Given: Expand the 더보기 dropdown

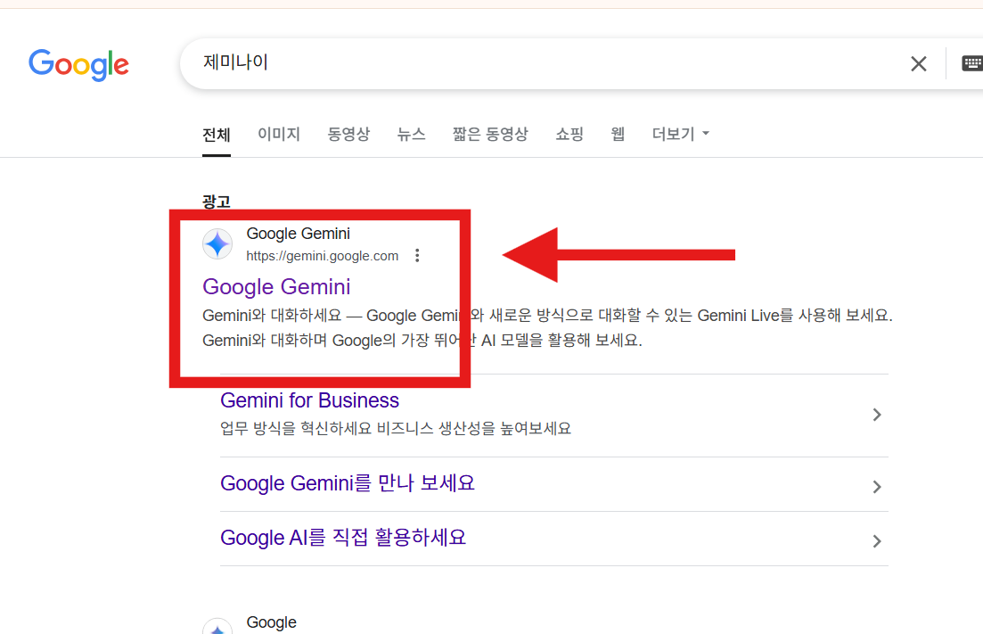Looking at the screenshot, I should pos(680,134).
